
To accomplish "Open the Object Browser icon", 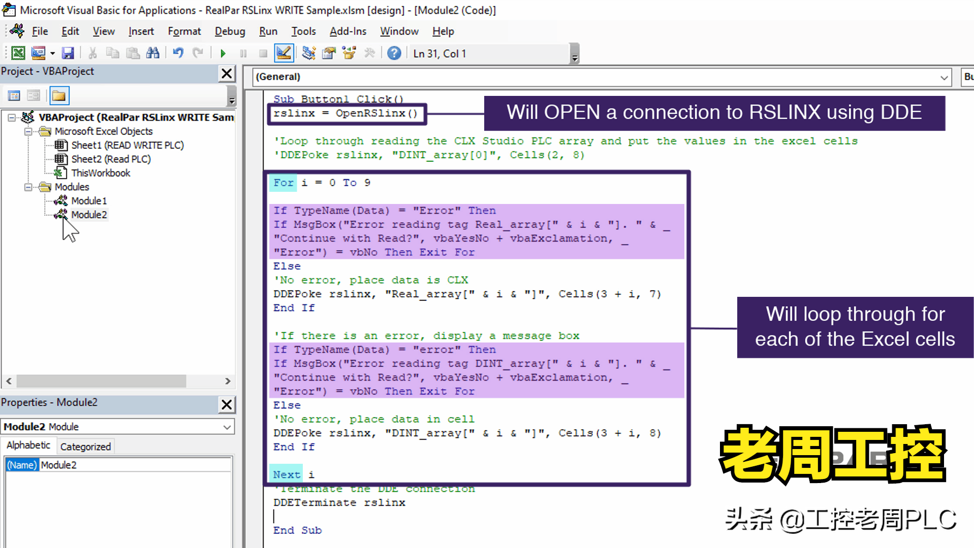I will pos(349,53).
